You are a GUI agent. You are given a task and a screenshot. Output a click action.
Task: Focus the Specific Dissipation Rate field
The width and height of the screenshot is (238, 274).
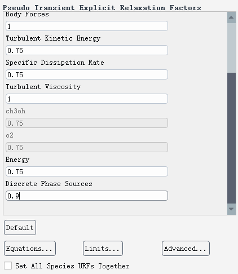click(x=87, y=74)
